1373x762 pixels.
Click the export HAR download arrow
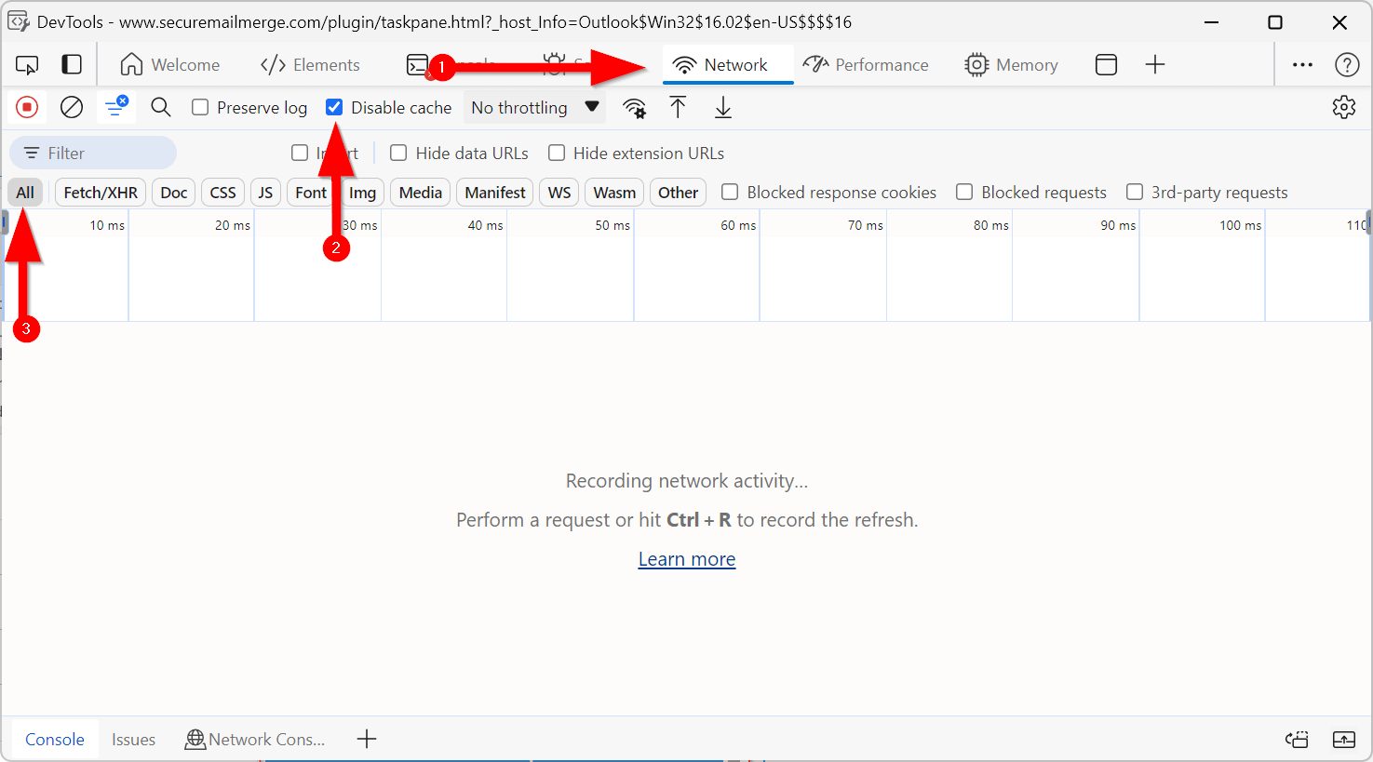722,108
